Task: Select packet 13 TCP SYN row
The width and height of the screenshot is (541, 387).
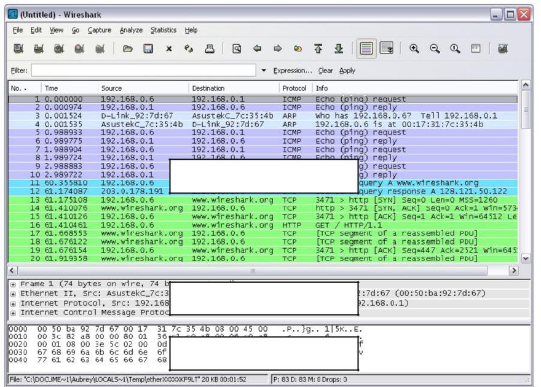Action: tap(263, 200)
